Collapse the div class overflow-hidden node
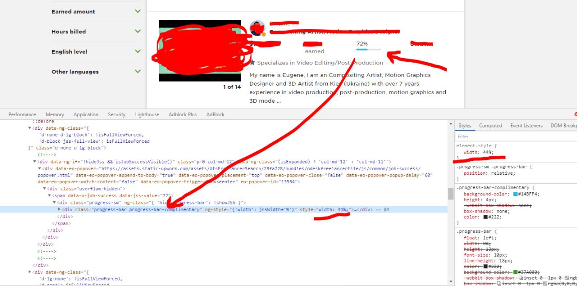This screenshot has height=286, width=577. coord(45,189)
